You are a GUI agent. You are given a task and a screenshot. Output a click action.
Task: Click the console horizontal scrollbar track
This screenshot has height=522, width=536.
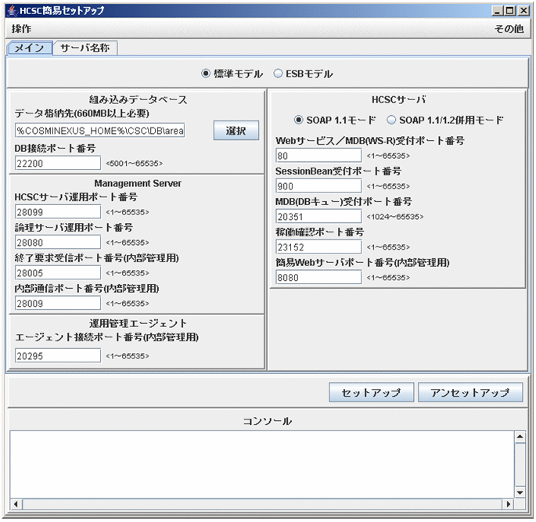pos(262,504)
